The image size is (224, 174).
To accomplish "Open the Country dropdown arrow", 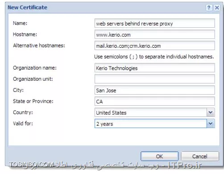I will click(x=211, y=112).
